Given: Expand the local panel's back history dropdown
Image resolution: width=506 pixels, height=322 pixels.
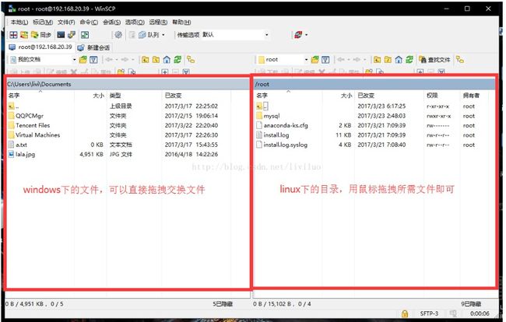Looking at the screenshot, I should pyautogui.click(x=117, y=60).
